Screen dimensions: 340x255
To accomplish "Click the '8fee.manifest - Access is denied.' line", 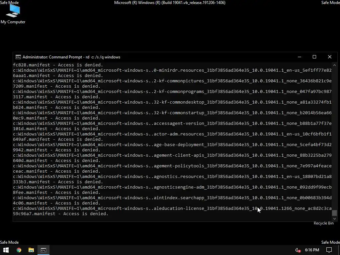I will point(56,192).
